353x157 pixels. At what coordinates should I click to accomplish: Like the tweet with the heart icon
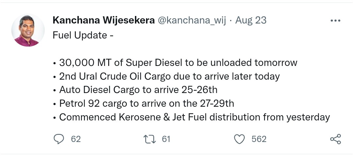pyautogui.click(x=239, y=139)
